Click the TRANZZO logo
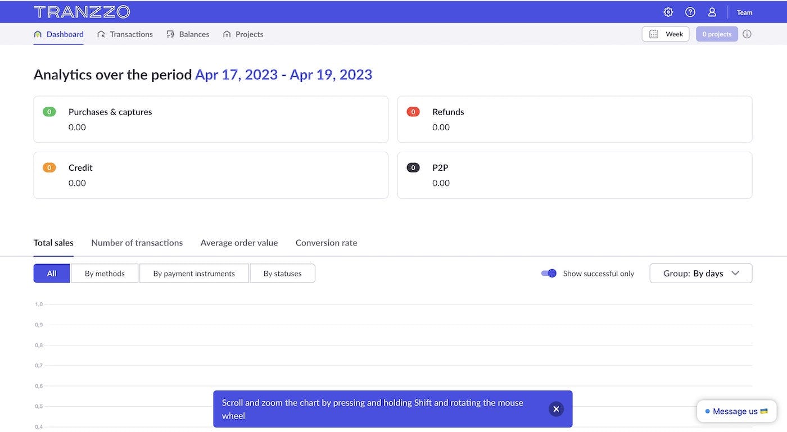Screen dimensions: 787x432 coord(82,11)
